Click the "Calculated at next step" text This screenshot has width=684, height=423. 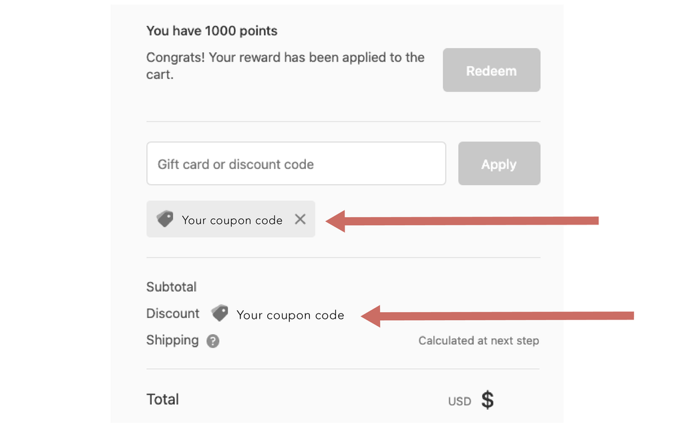point(478,341)
